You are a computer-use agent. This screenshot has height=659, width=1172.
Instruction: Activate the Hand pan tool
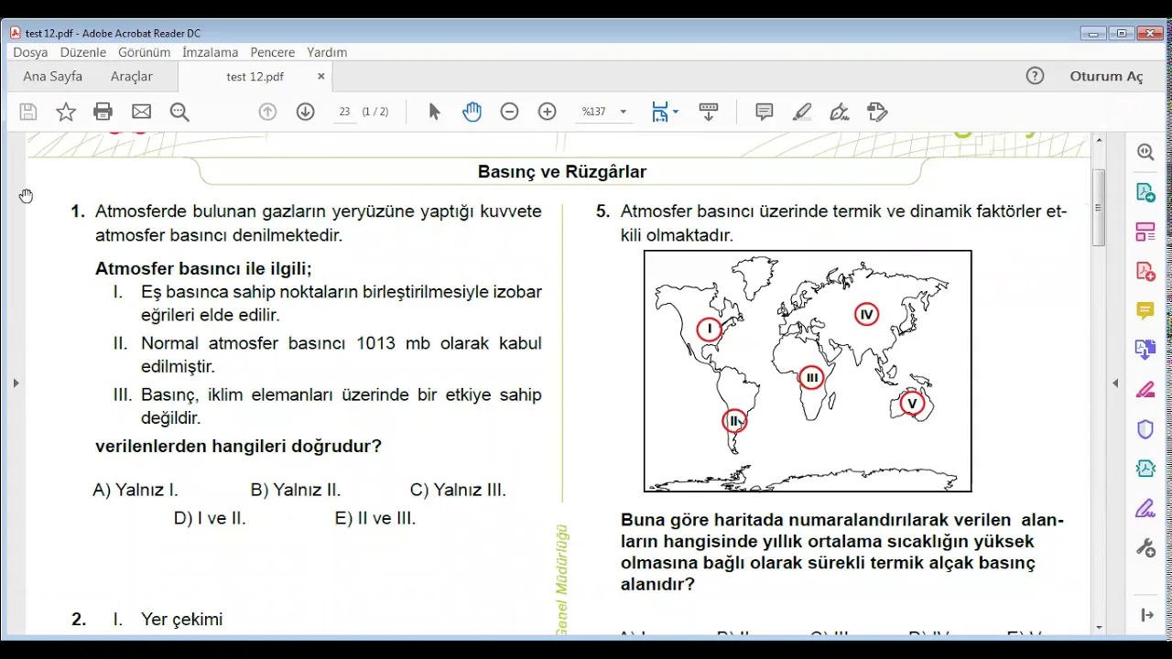(x=472, y=112)
